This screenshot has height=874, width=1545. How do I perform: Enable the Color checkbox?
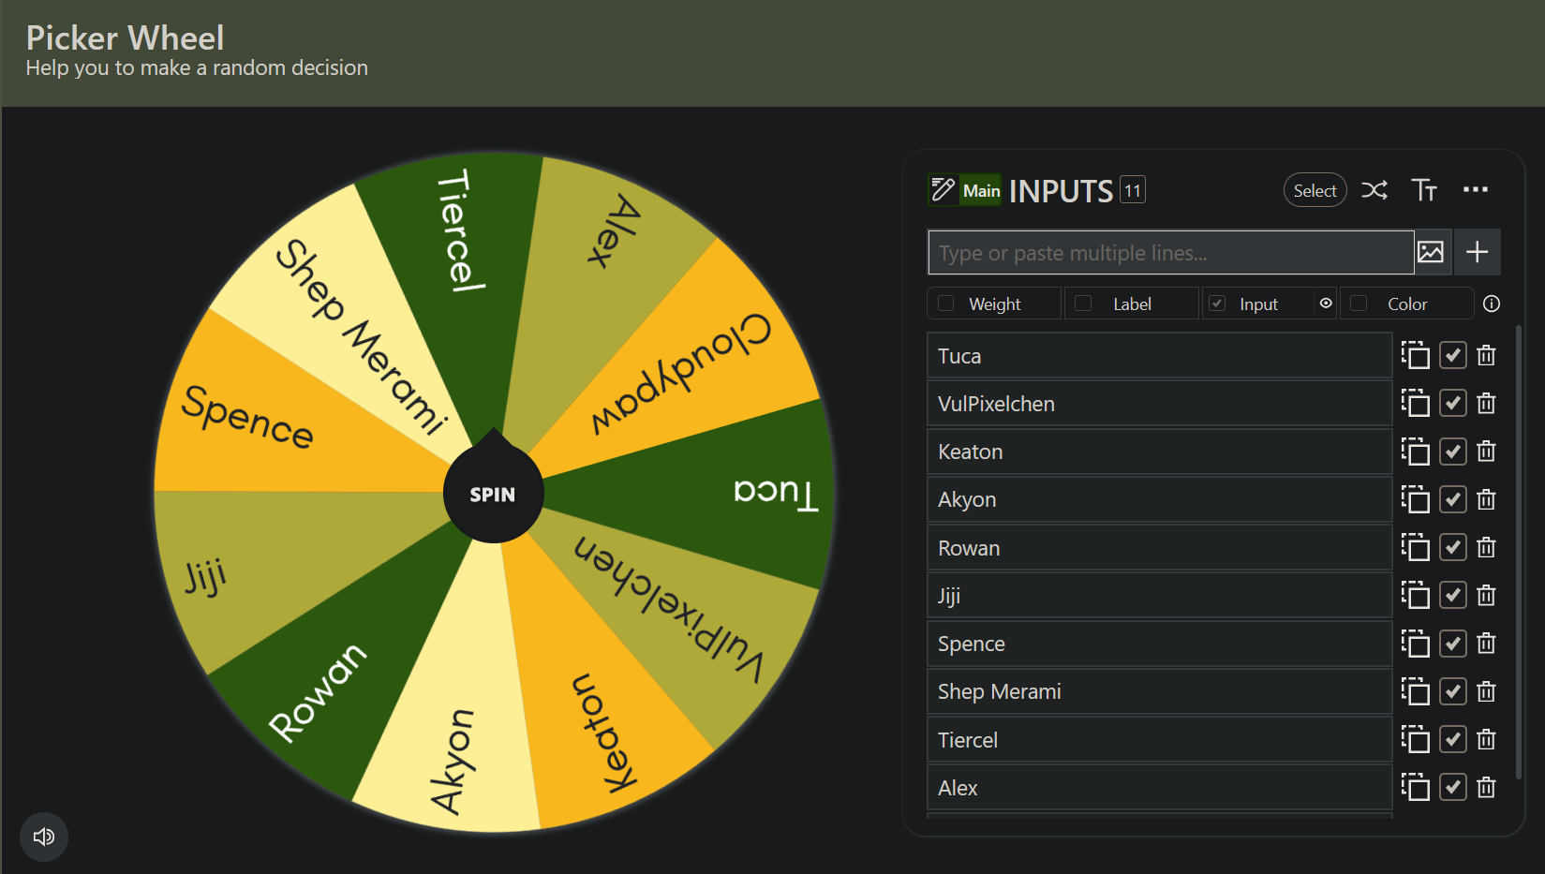[1359, 304]
